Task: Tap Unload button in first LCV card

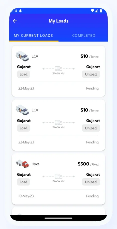Action: pos(91,74)
